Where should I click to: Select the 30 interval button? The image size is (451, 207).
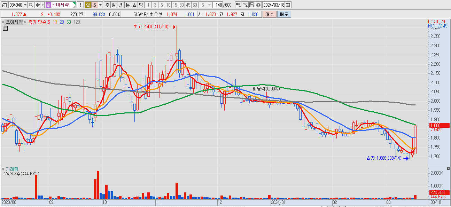(x=181, y=5)
